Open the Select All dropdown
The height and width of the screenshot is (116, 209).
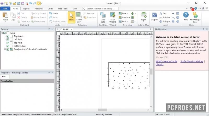80,22
